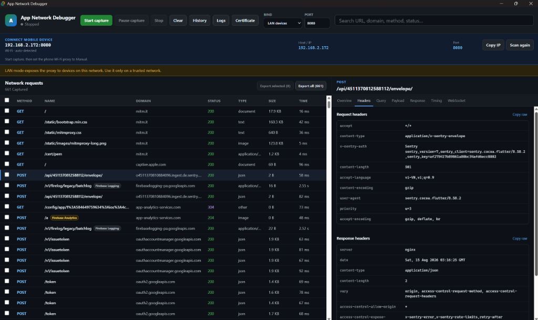The height and width of the screenshot is (320, 538).
Task: Sort by the TIME column header
Action: [x=303, y=101]
